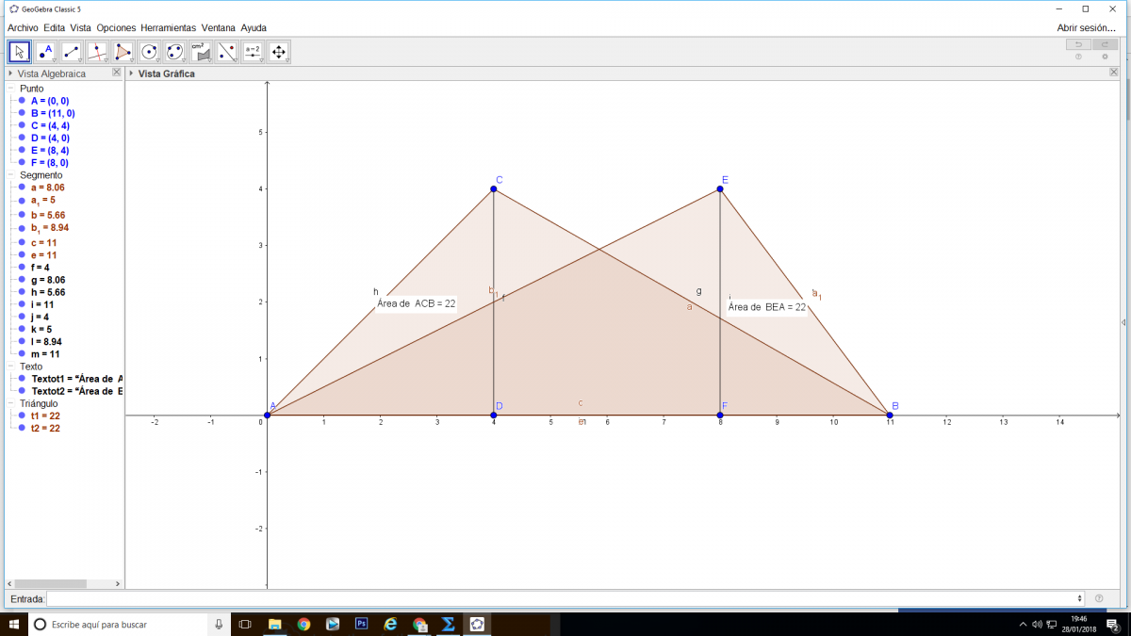This screenshot has height=636, width=1131.
Task: Select the Perpendicular line tool
Action: pos(97,52)
